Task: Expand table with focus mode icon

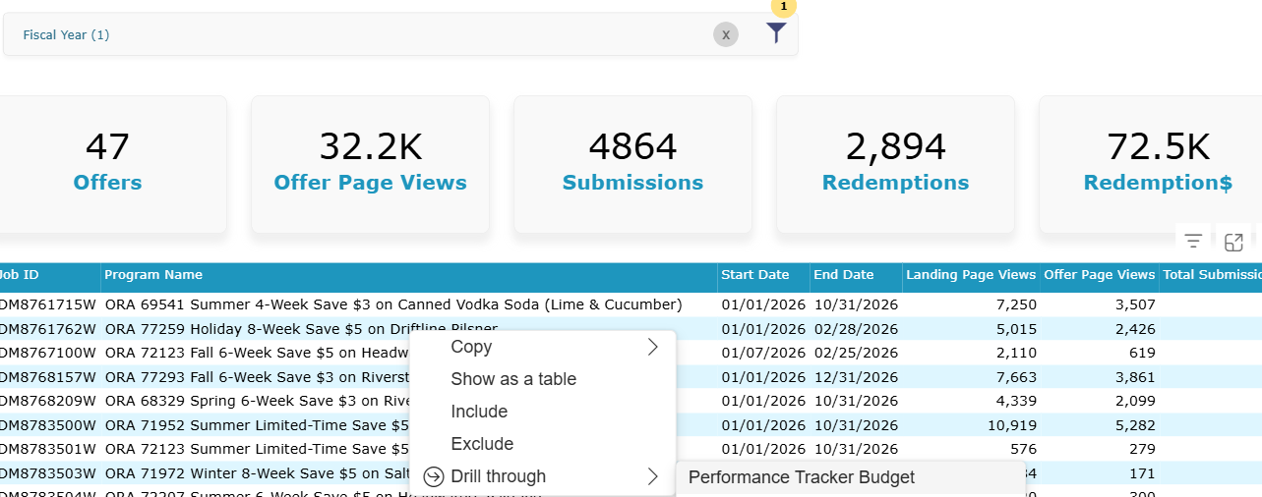Action: tap(1233, 242)
